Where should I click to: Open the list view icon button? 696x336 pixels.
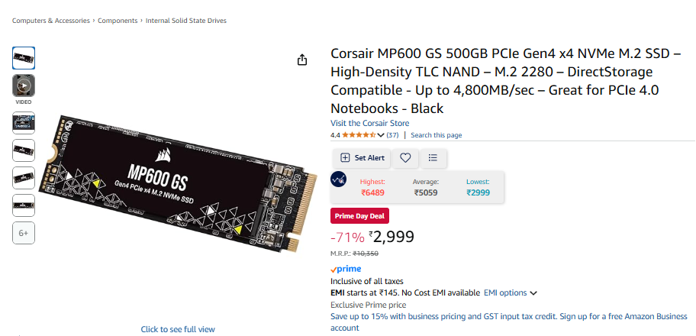tap(433, 158)
